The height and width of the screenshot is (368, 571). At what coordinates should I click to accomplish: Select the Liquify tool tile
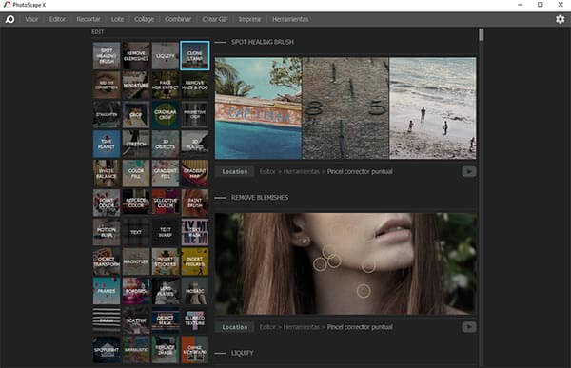click(166, 56)
